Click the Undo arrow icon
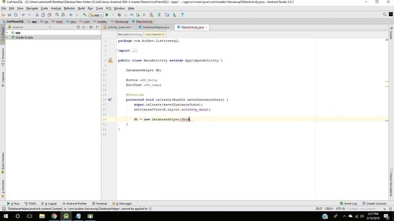Screen dimensions: 394x221 point(23,15)
